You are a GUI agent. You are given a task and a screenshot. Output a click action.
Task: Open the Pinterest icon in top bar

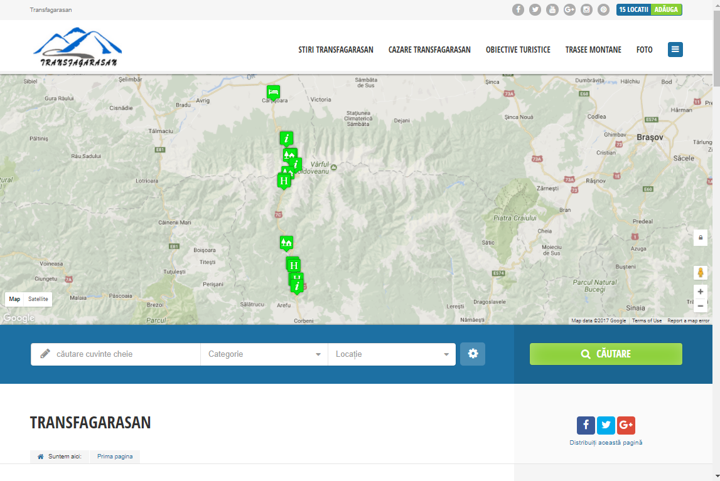coord(603,9)
